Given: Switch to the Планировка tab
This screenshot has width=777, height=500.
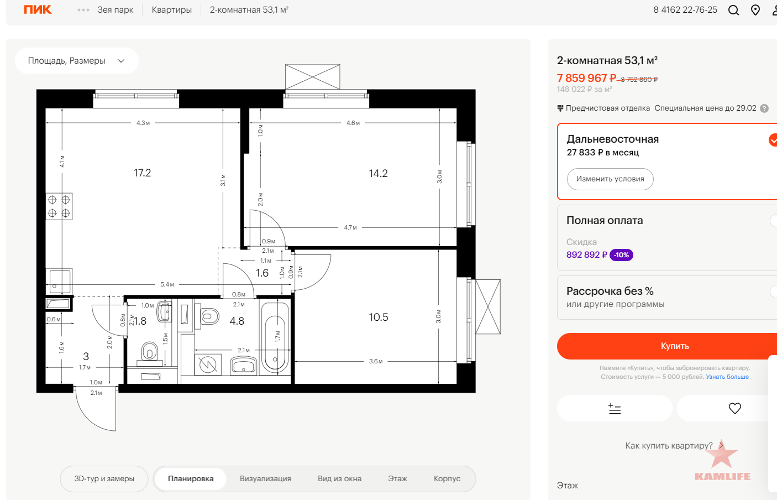Looking at the screenshot, I should click(191, 479).
